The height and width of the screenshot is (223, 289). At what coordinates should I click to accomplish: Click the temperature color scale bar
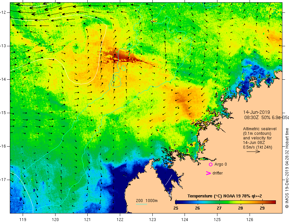(x=226, y=202)
